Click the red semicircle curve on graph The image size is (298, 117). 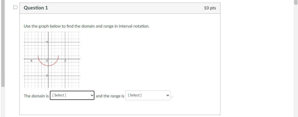pos(48,66)
